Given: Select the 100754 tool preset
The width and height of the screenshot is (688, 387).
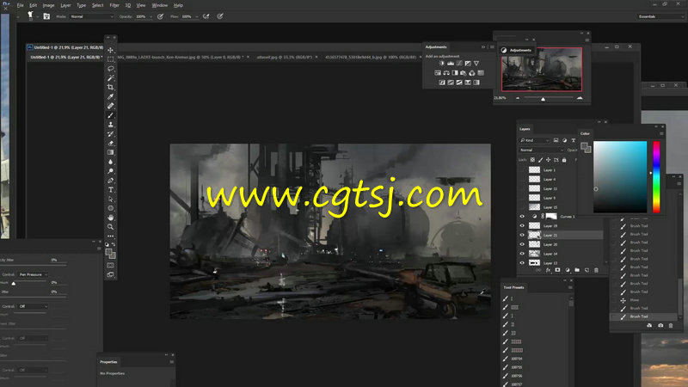Looking at the screenshot, I should point(517,359).
